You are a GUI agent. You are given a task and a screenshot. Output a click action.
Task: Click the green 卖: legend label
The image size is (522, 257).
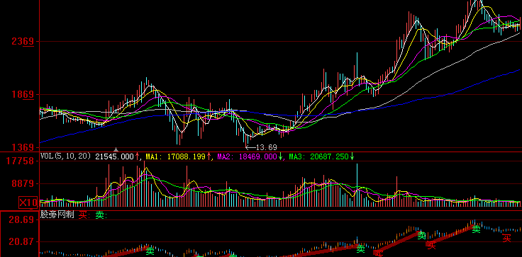101,215
